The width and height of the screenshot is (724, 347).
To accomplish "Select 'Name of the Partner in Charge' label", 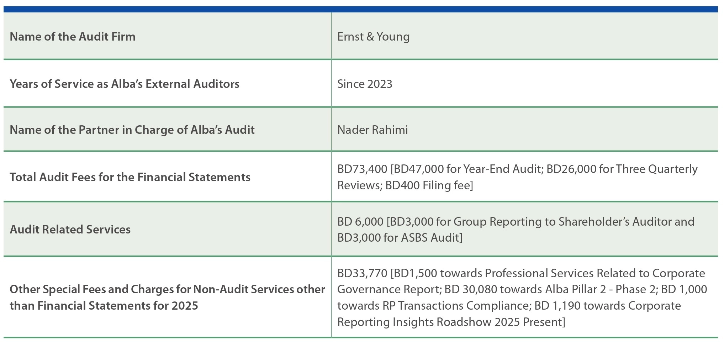I will click(132, 130).
